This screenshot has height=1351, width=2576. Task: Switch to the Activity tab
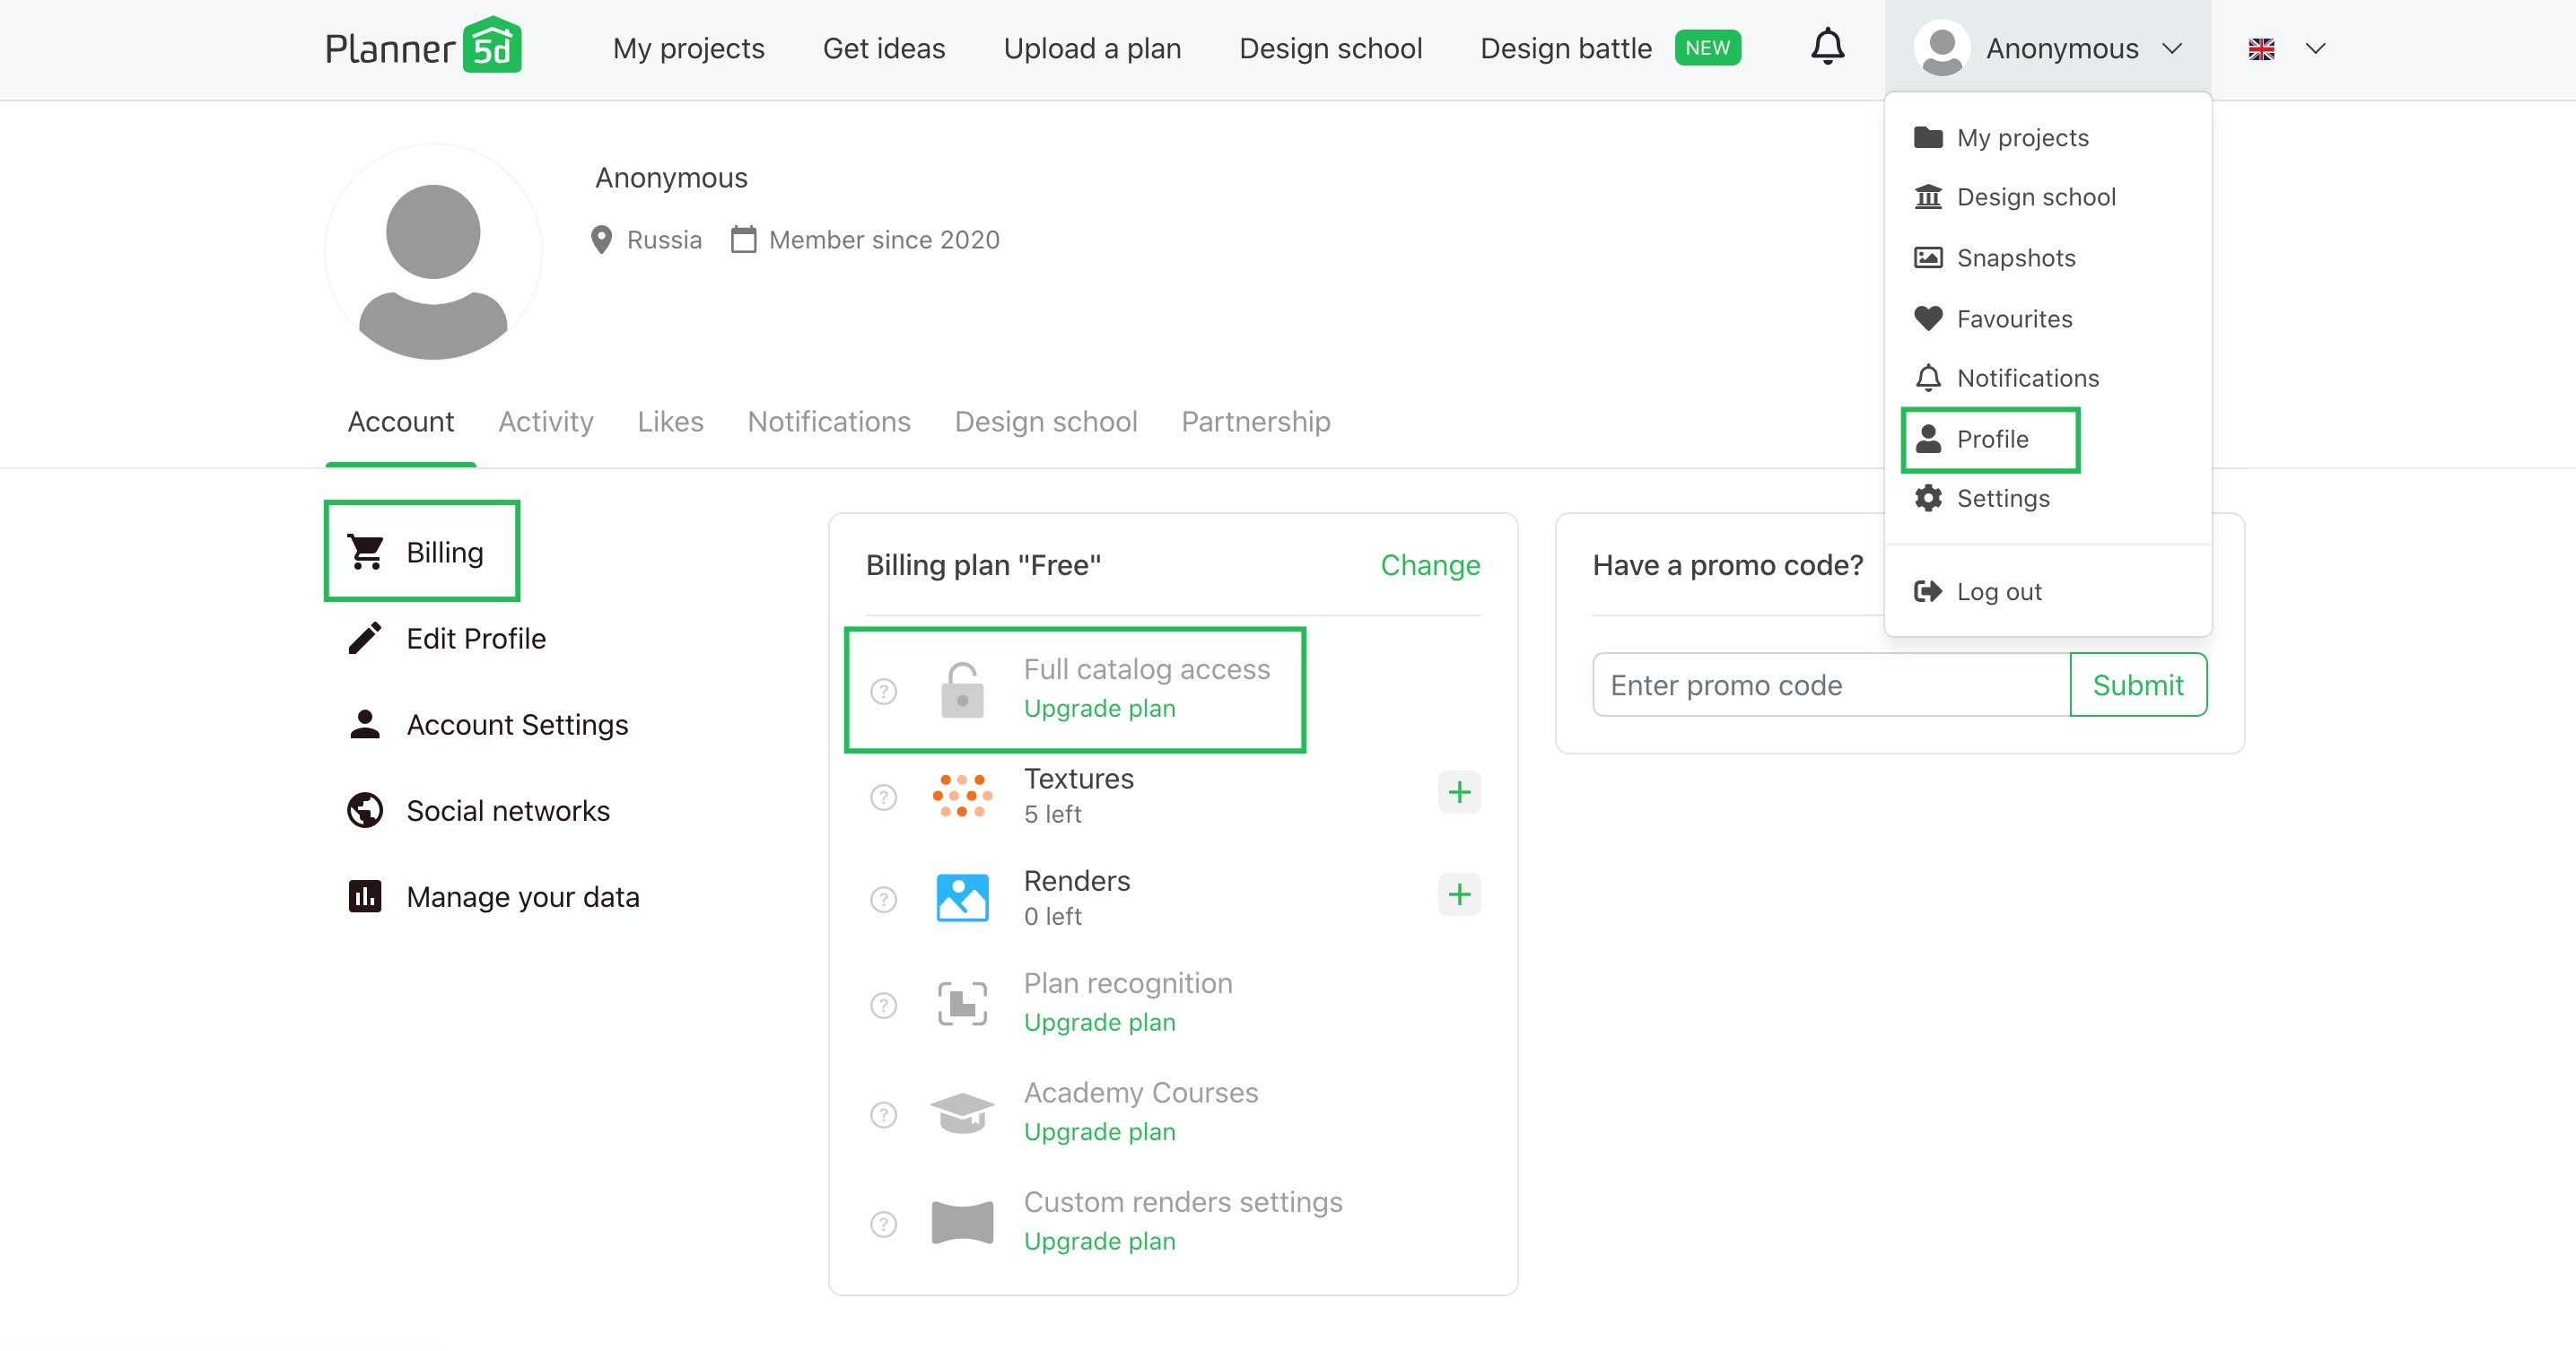tap(545, 421)
